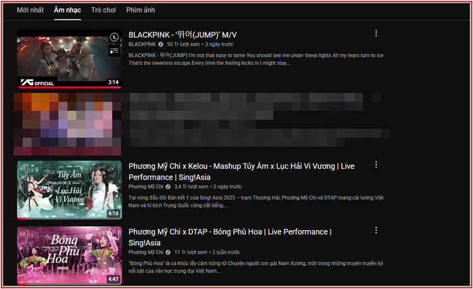The image size is (473, 289).
Task: Switch to the Mới nhất tab
Action: tap(30, 10)
